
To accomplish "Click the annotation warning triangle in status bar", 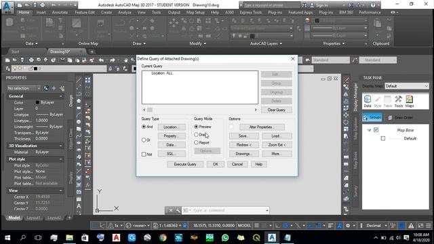I will coord(411,226).
